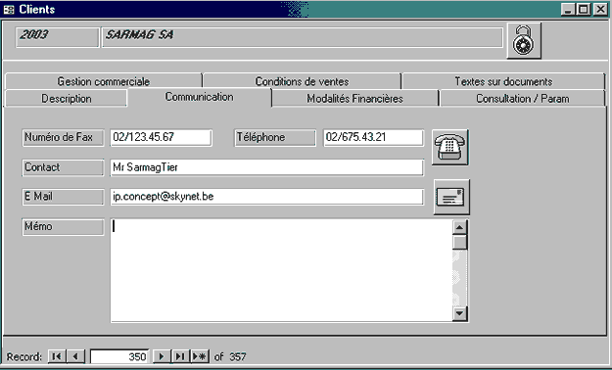Switch to Consultation / Param tab

tap(523, 98)
